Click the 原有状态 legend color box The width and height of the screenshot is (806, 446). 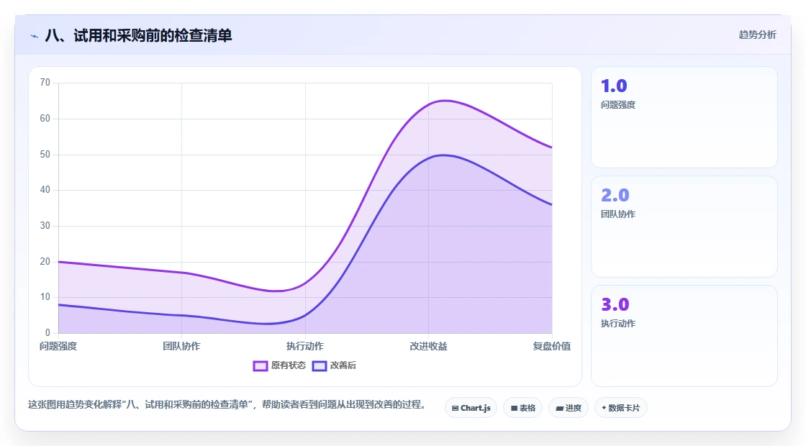260,366
